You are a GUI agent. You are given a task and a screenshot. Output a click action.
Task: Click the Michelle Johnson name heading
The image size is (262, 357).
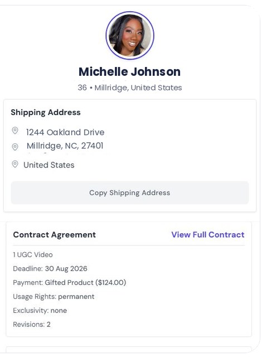(x=130, y=72)
